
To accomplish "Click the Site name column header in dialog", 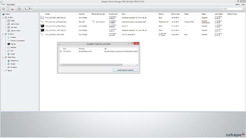I will click(82, 49).
